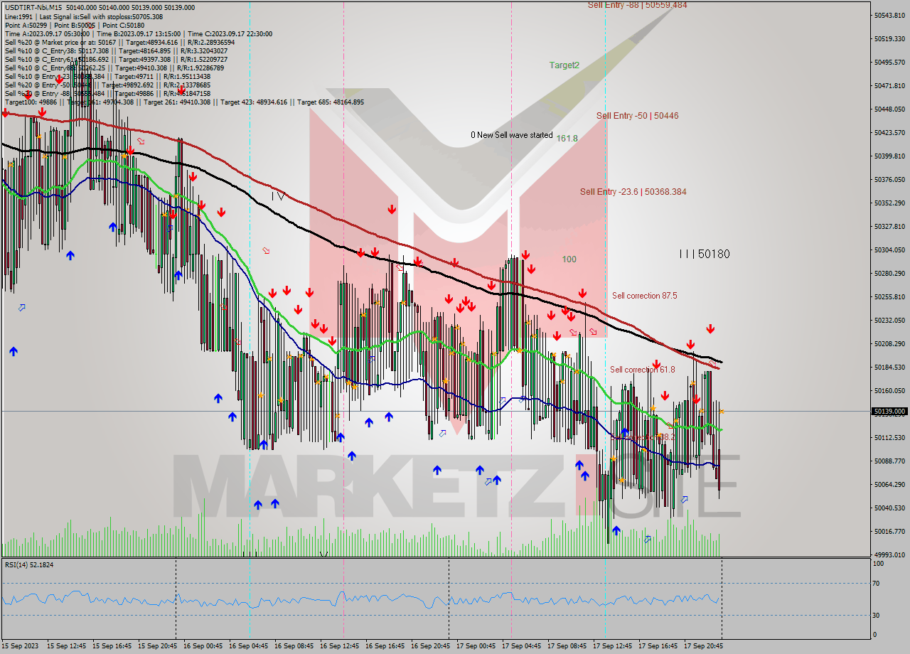Click the '15 Sep 2023' date label

point(21,646)
